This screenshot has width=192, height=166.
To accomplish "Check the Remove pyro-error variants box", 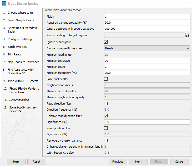I will coord(106,141).
